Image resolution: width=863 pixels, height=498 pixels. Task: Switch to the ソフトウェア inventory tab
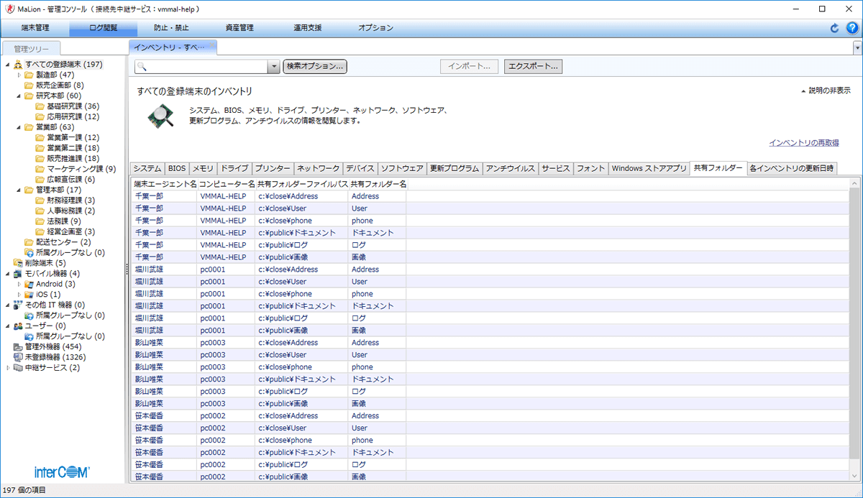(x=402, y=168)
